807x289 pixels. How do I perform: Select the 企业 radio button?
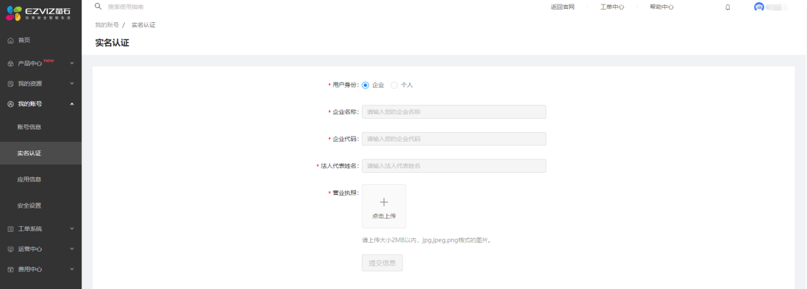(366, 85)
